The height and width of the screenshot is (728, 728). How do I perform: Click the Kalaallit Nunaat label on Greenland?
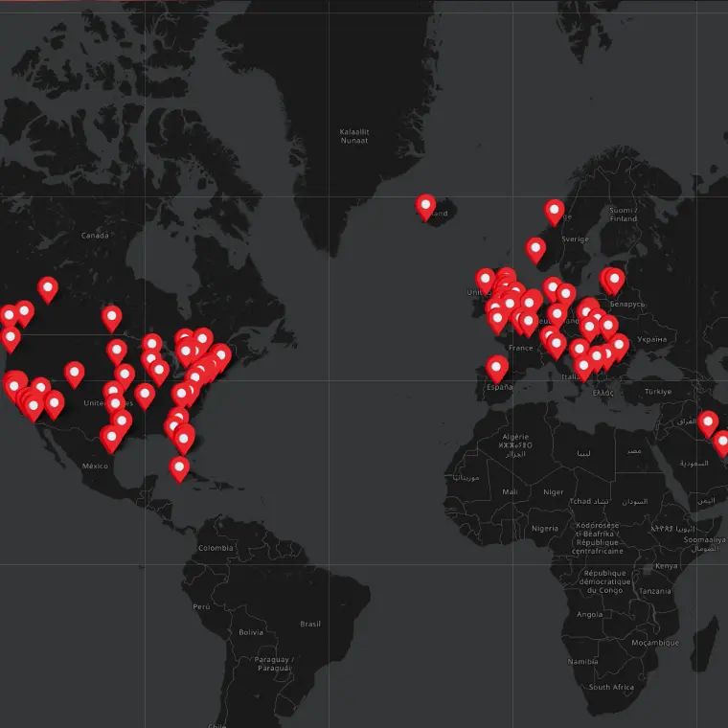(x=354, y=136)
